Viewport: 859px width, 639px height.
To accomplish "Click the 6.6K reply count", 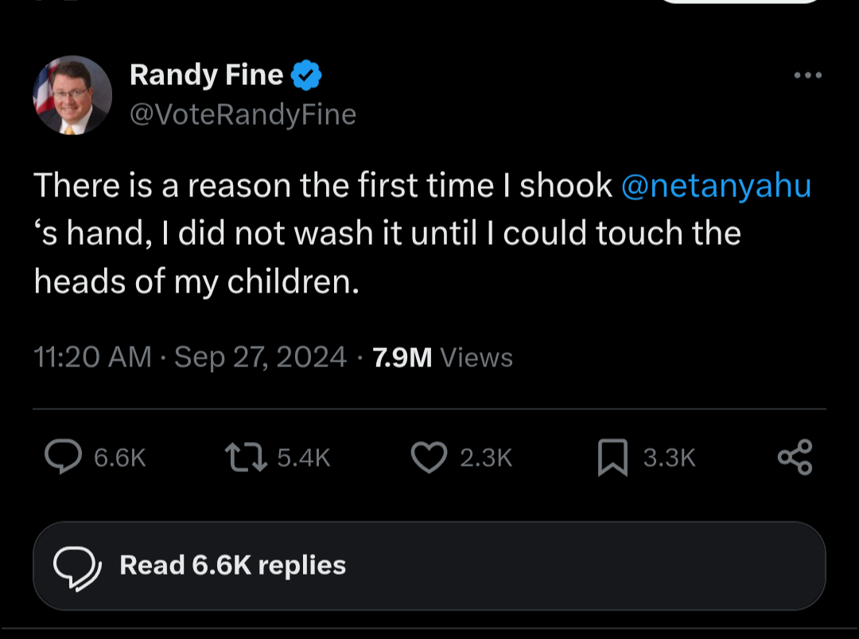I will point(120,458).
